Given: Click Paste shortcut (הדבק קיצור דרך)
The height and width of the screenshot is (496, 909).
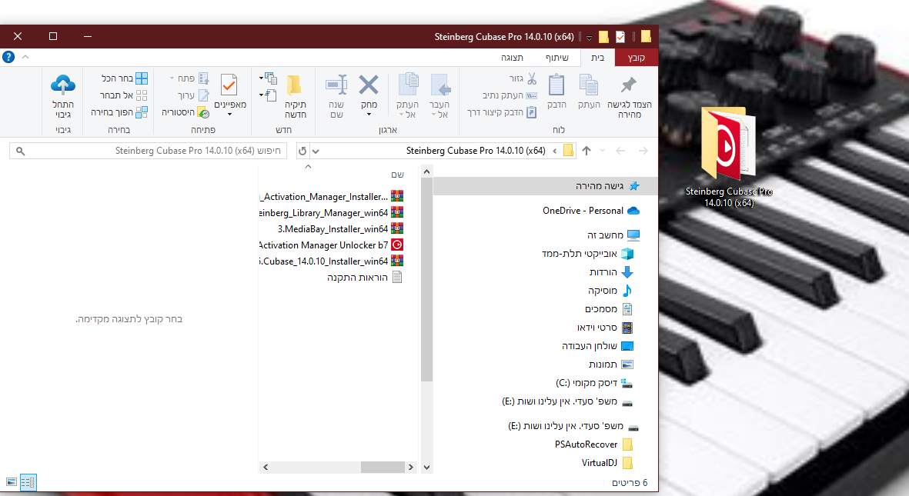Looking at the screenshot, I should pos(502,112).
